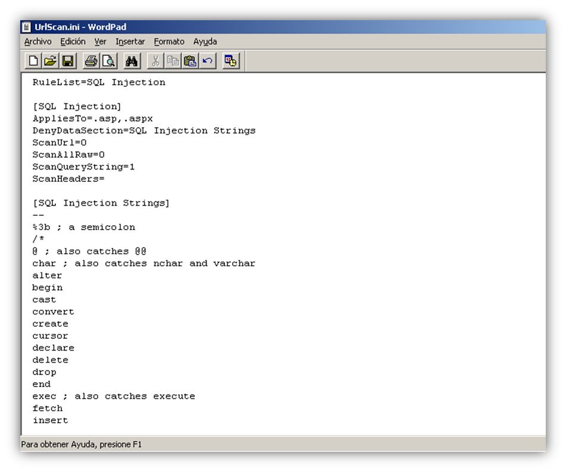Print the document with the printer icon
Screen dimensions: 566x472
point(91,61)
